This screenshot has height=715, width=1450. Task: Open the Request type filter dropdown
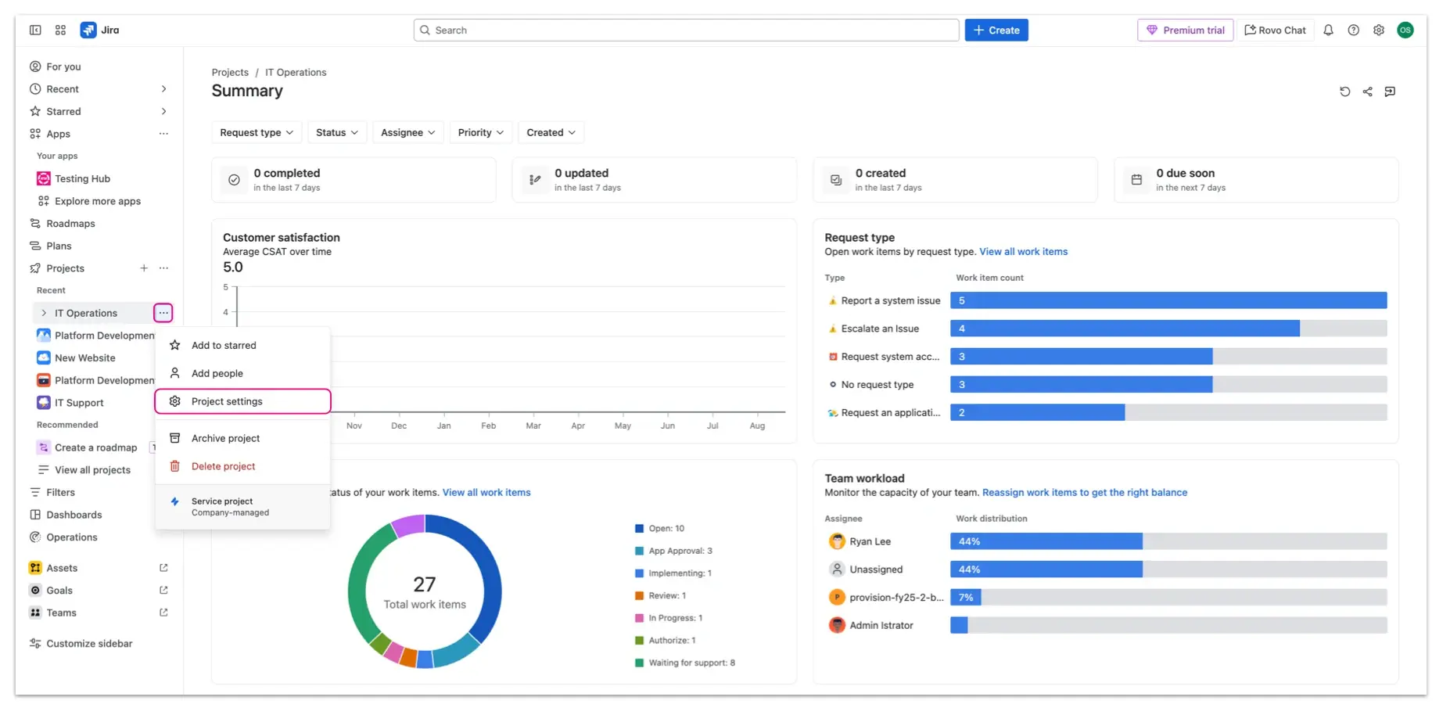tap(257, 132)
